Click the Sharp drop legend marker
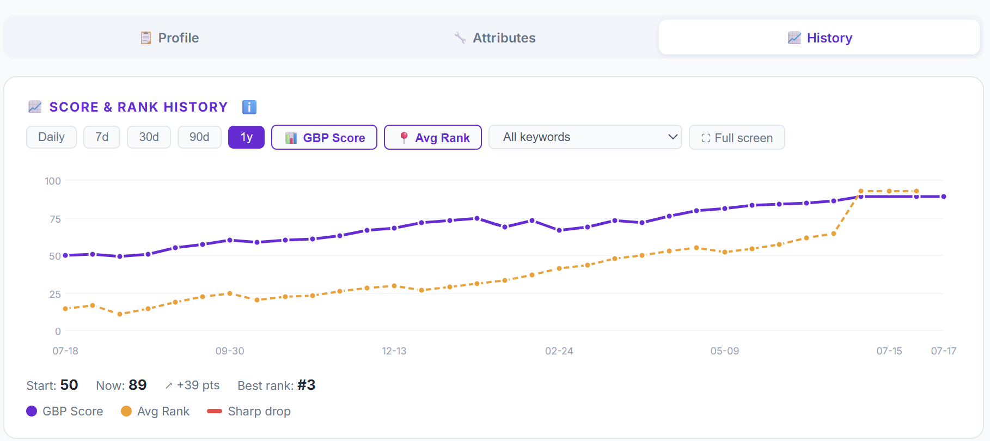This screenshot has width=990, height=441. pyautogui.click(x=215, y=411)
